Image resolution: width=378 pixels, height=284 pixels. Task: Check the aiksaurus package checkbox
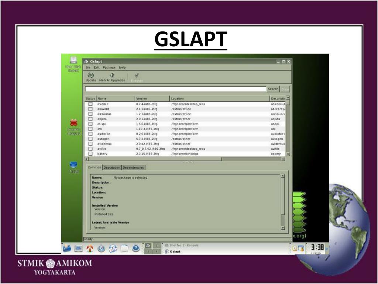point(90,114)
